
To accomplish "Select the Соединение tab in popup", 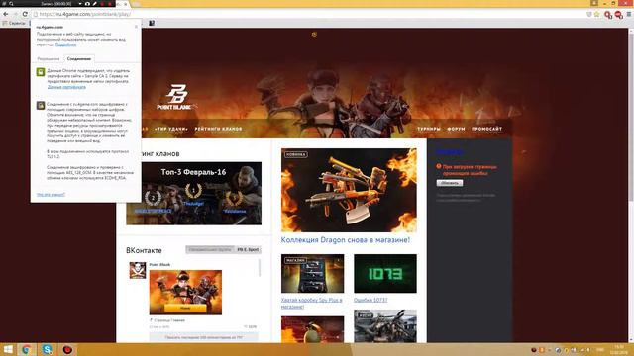I will click(79, 59).
